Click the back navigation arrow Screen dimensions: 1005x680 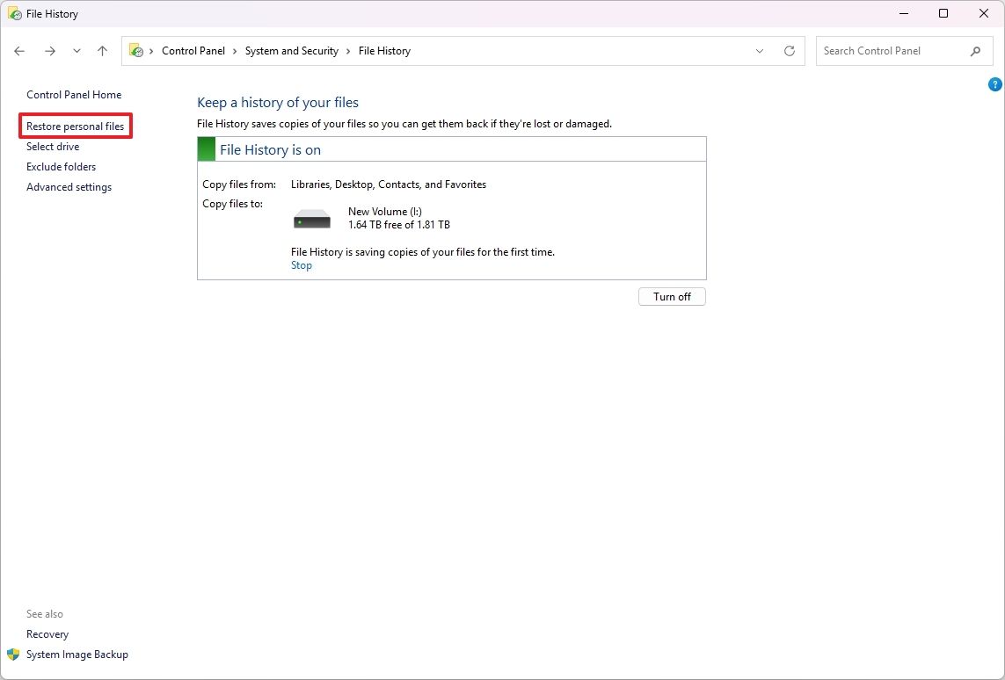tap(19, 51)
